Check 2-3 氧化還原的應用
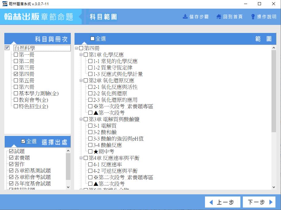This screenshot has height=210, width=281. 90,100
